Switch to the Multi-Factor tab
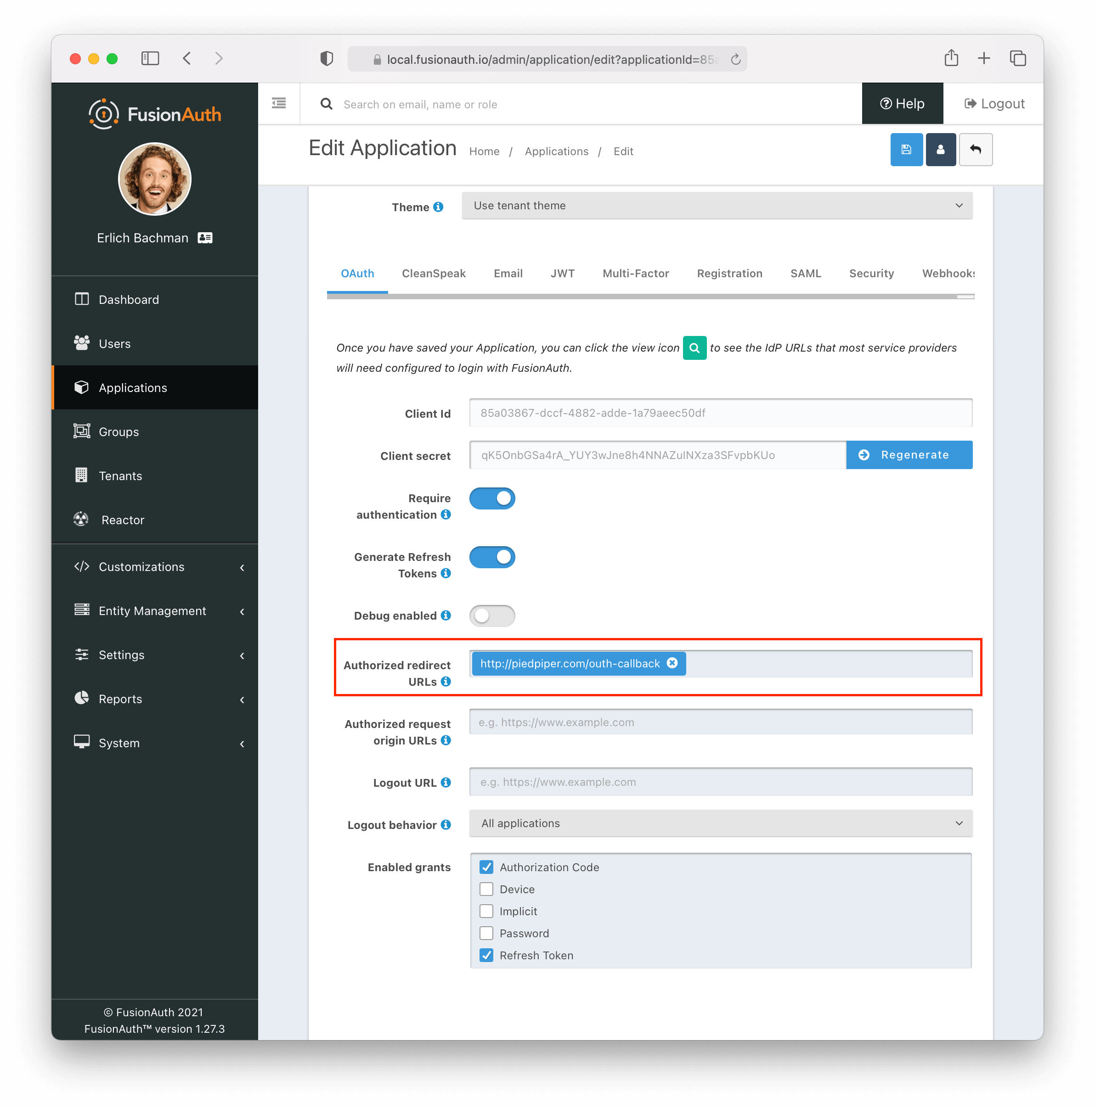 click(635, 273)
